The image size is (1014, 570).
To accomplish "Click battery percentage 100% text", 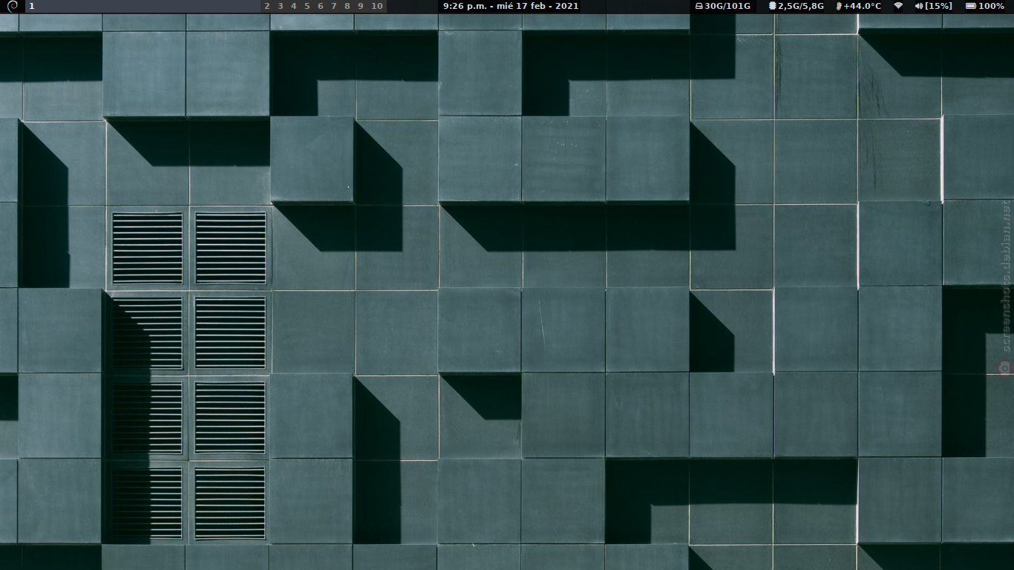I will point(991,6).
